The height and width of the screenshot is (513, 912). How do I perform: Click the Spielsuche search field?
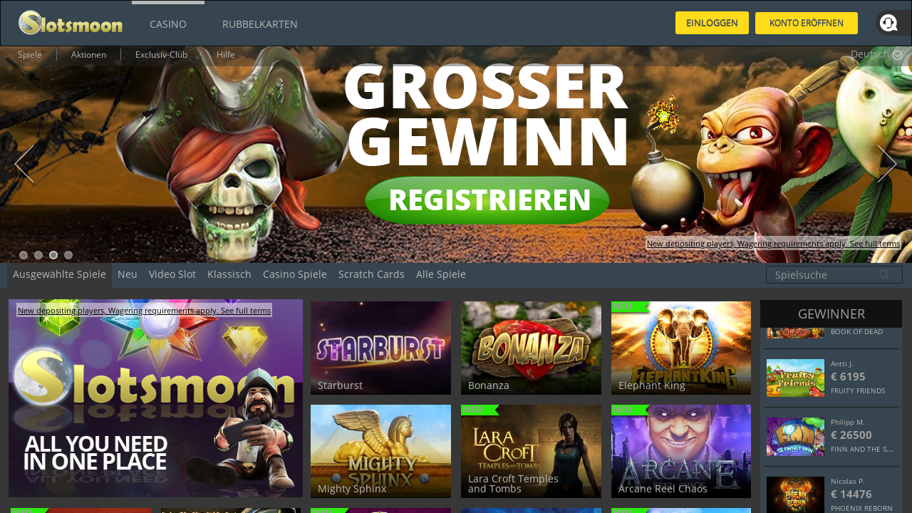pyautogui.click(x=834, y=274)
